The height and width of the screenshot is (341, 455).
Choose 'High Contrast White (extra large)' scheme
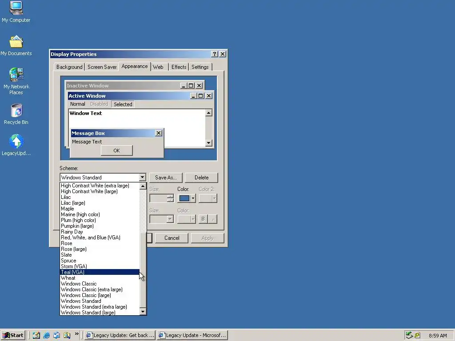coord(100,186)
